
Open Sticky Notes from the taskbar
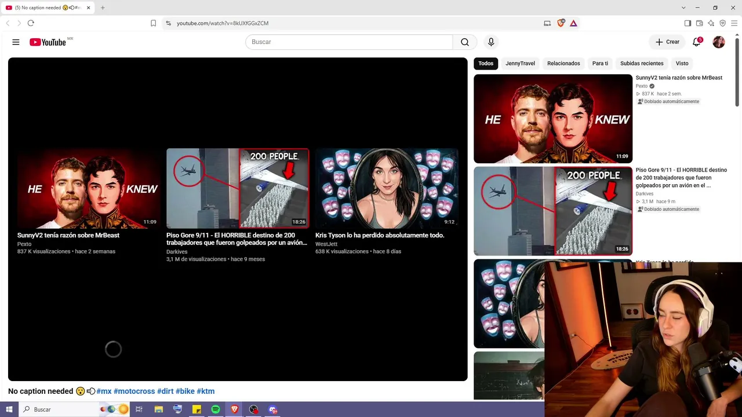[x=197, y=409]
